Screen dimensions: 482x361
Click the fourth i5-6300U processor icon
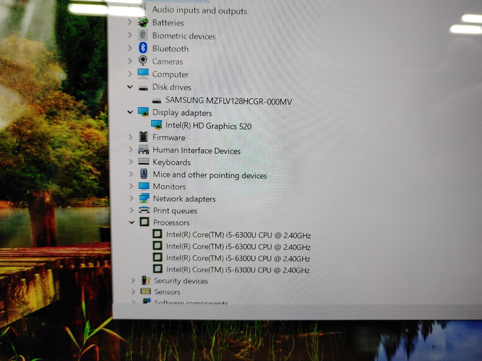coord(158,268)
